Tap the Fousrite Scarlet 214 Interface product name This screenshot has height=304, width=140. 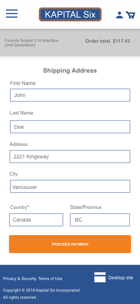point(31,43)
